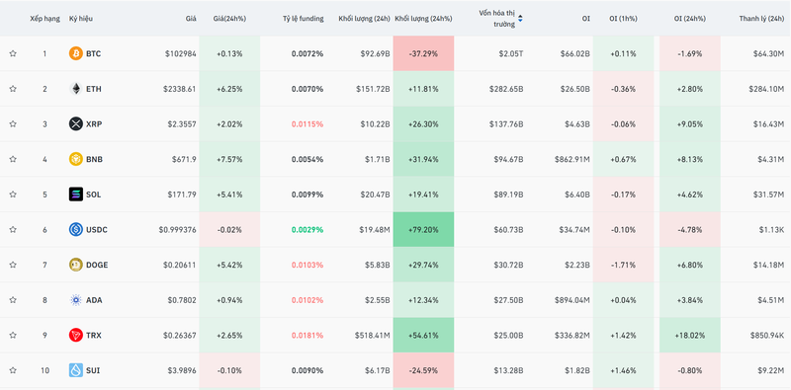The height and width of the screenshot is (390, 791).
Task: Toggle the favorite star for BTC
Action: (13, 53)
